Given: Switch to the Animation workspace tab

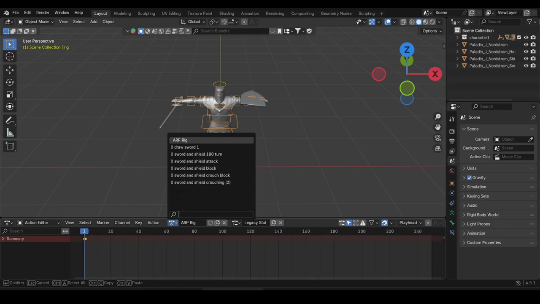Looking at the screenshot, I should coord(250,14).
